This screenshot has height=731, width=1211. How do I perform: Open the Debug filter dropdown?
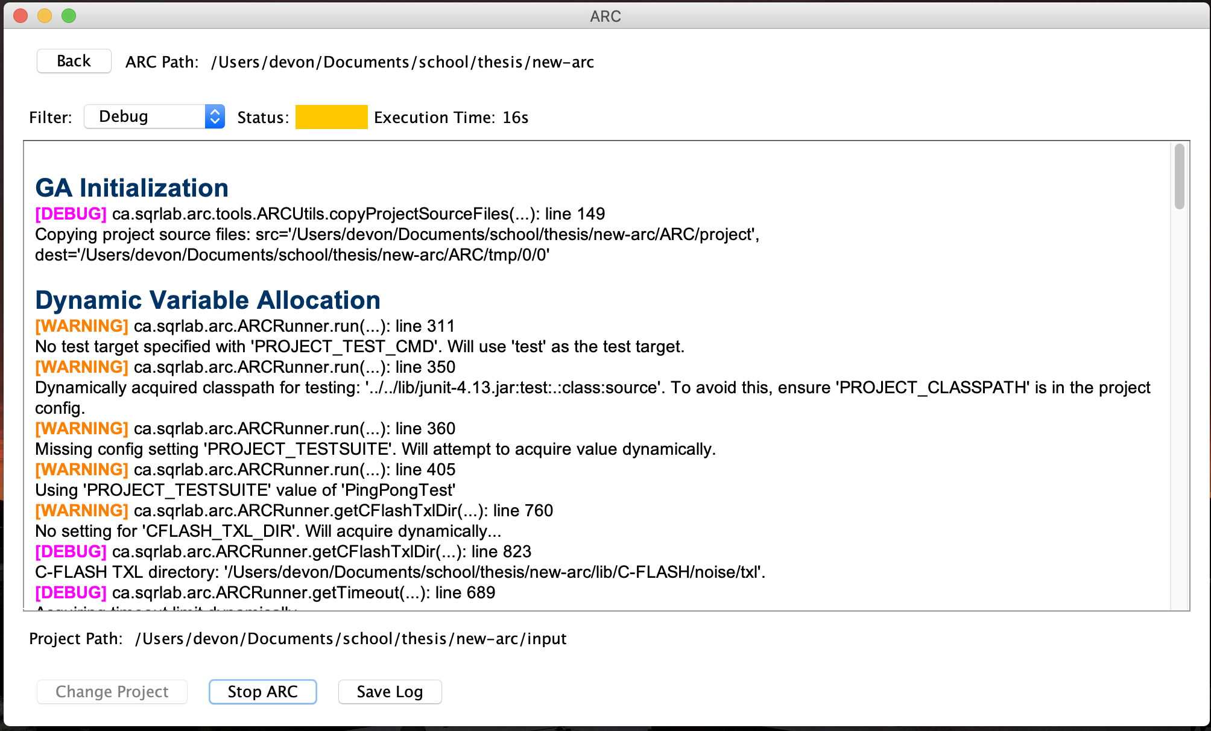pos(145,116)
